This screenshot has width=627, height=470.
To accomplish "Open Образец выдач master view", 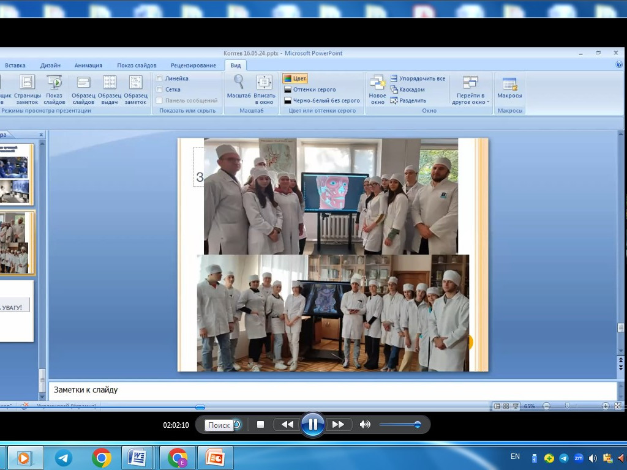I will click(110, 90).
